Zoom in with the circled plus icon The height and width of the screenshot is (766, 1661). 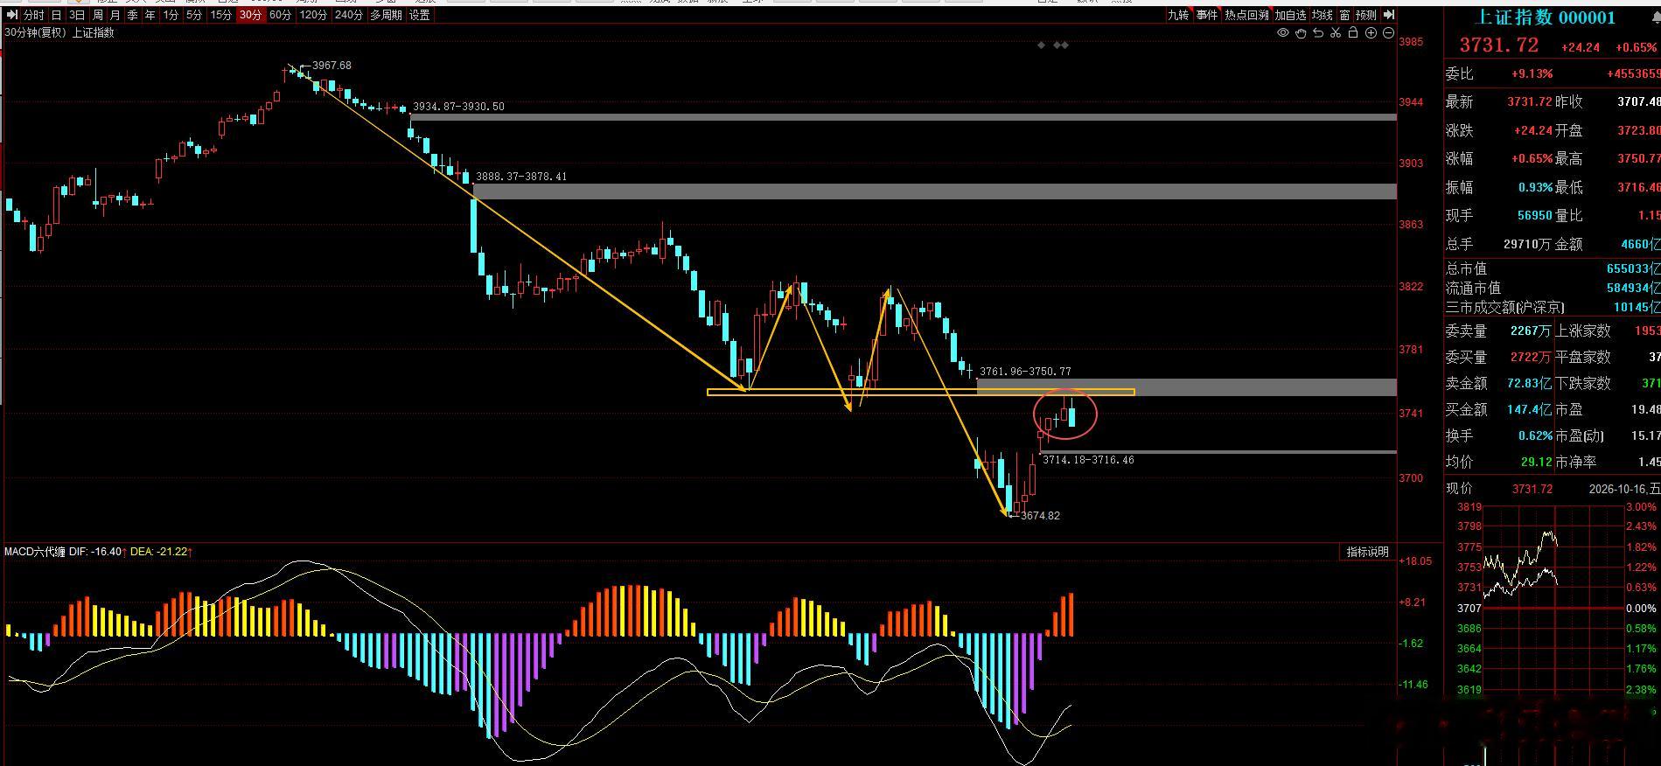coord(1371,32)
